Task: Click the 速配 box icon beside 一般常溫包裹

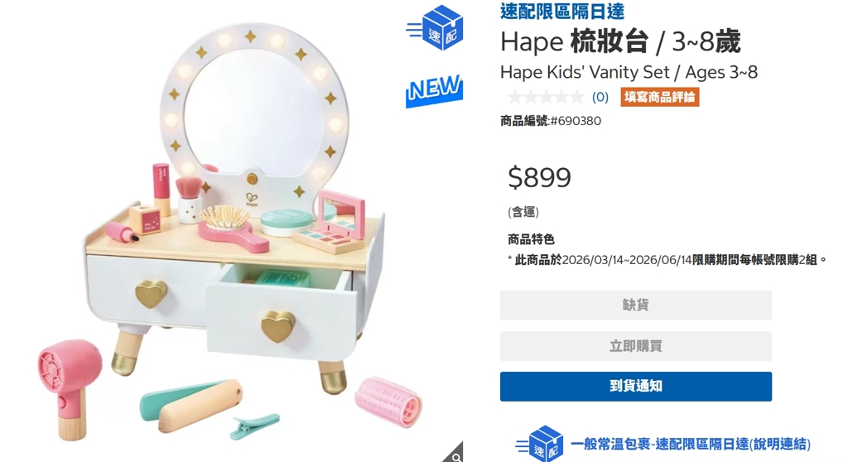Action: (539, 444)
